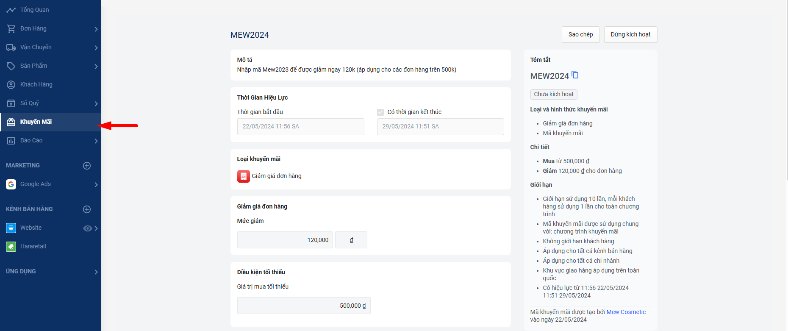Open the Hararetail menu item
The width and height of the screenshot is (788, 331).
pos(50,246)
